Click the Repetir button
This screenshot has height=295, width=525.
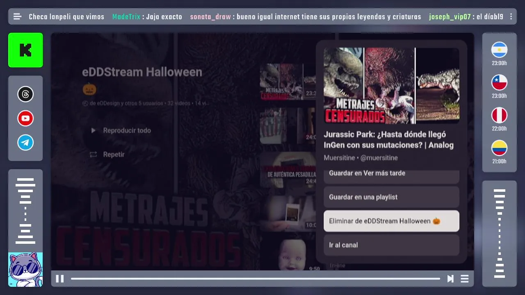pos(107,154)
